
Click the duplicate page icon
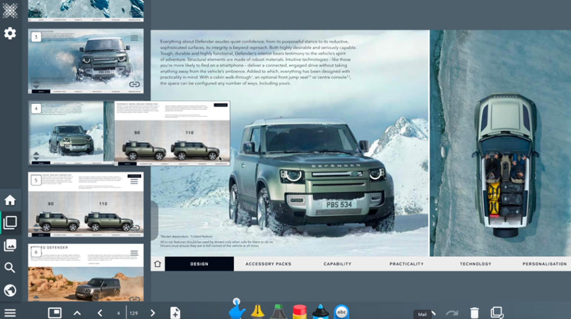pos(497,312)
